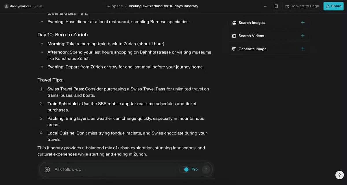
Task: Expand Generate Image with plus sign
Action: click(303, 49)
